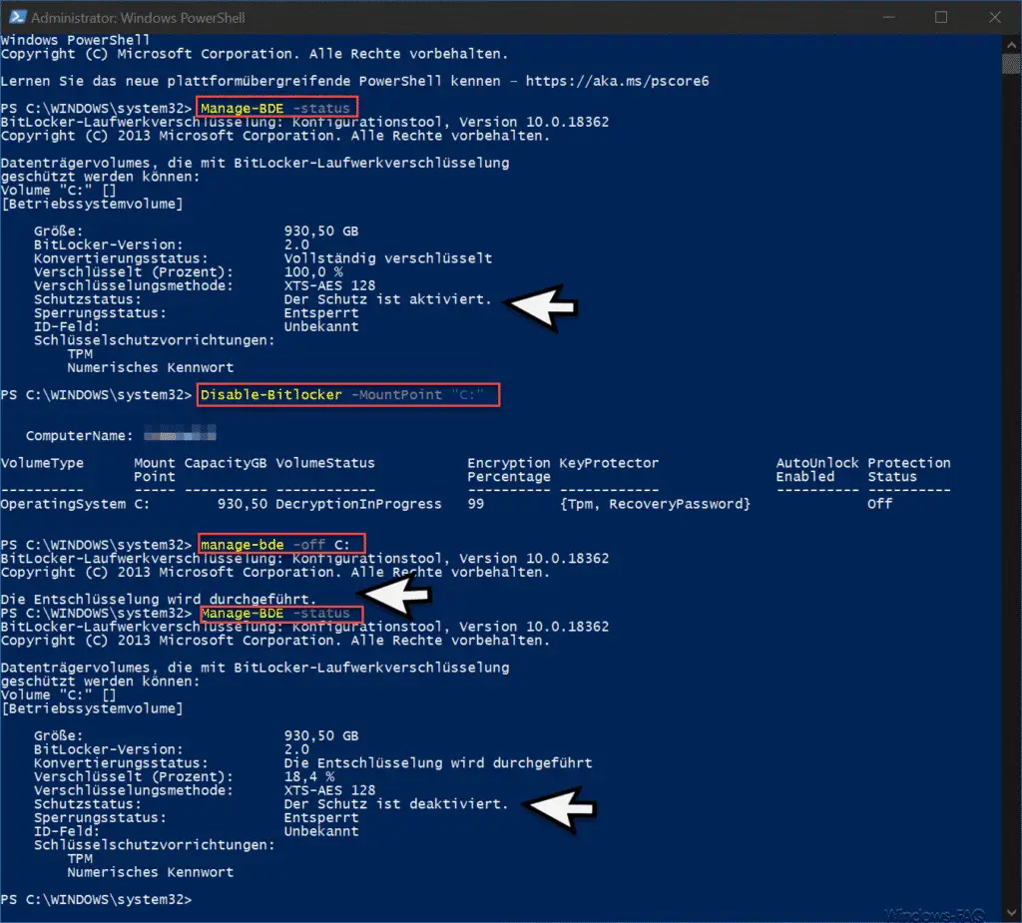Image resolution: width=1022 pixels, height=923 pixels.
Task: Click the 'Off' protection status cell
Action: click(880, 504)
